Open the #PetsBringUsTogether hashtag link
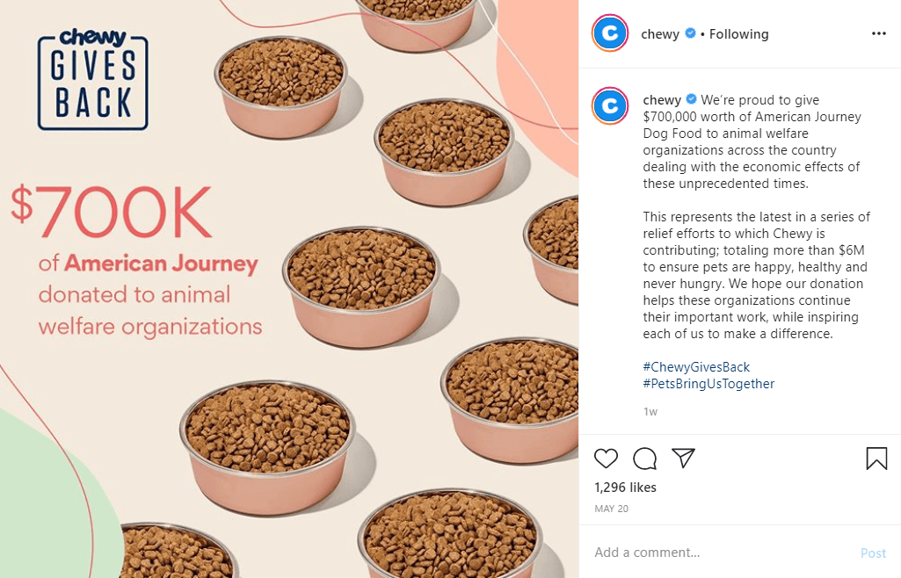901x578 pixels. point(708,383)
